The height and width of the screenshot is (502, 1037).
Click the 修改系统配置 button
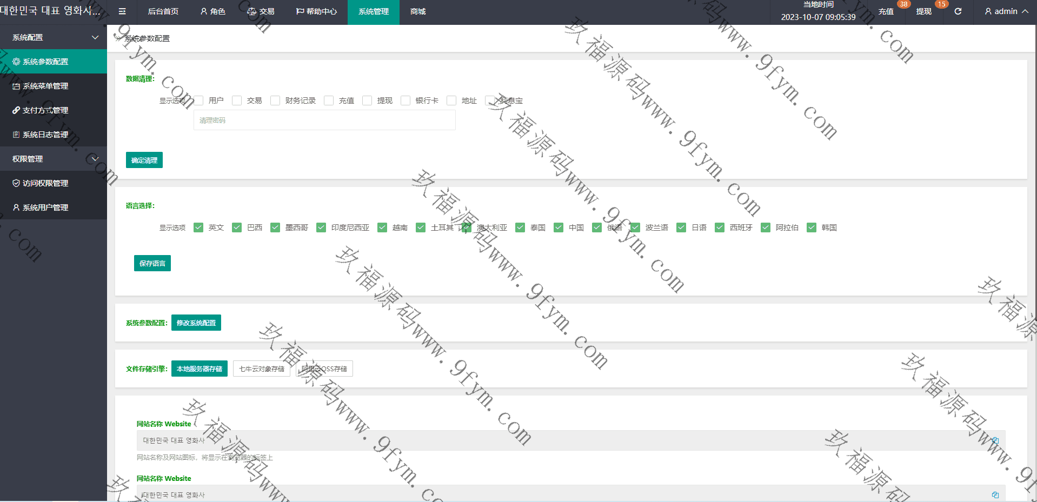[x=196, y=323]
